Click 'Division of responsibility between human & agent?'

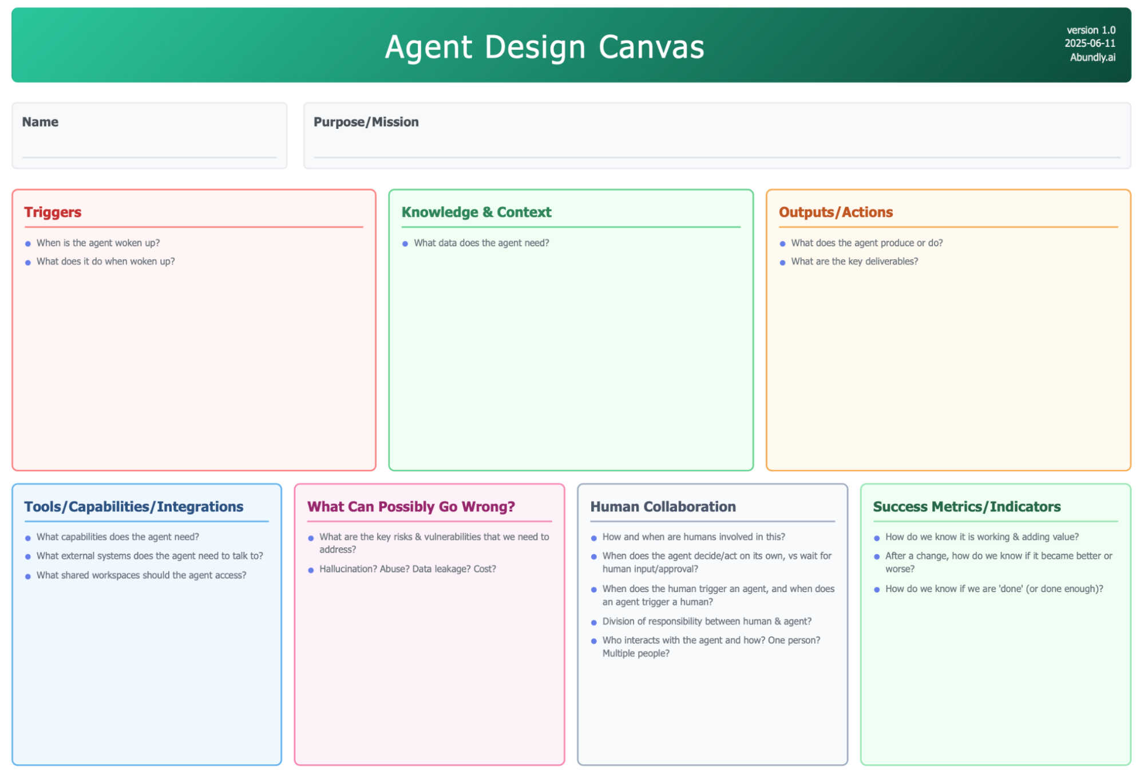click(707, 621)
